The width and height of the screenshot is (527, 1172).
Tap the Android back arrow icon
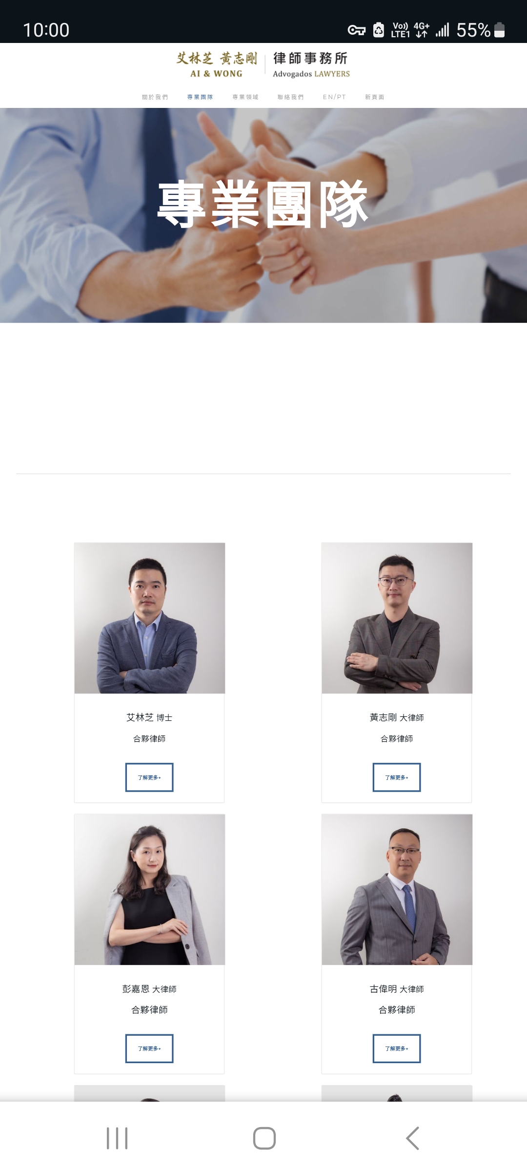412,1138
